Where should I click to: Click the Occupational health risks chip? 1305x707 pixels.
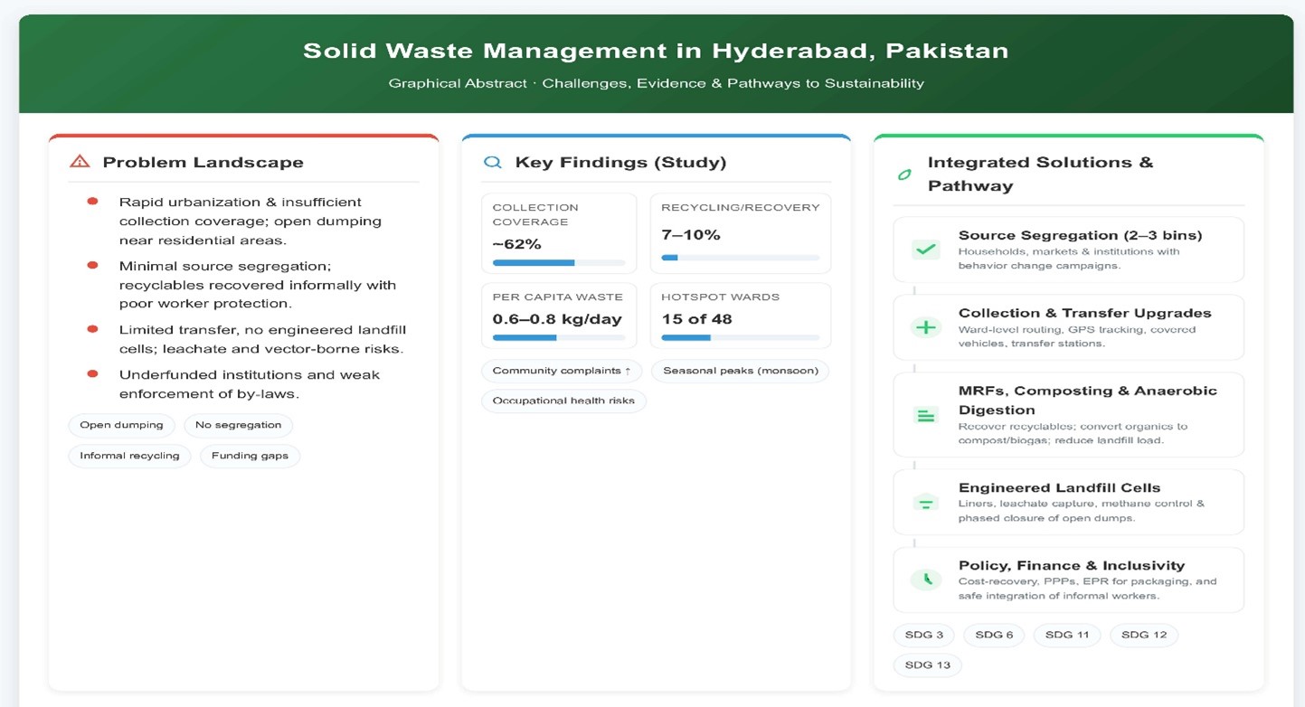(x=563, y=401)
